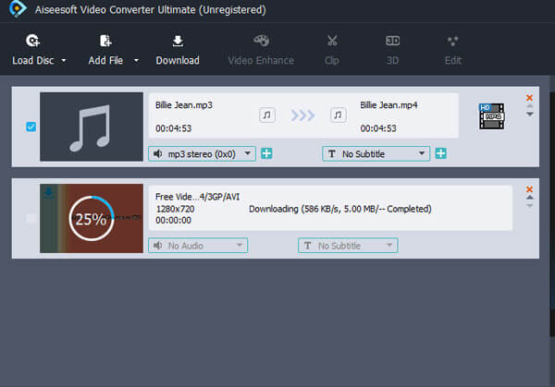Remove Billie Jean.mp3 with its orange X

pos(529,98)
